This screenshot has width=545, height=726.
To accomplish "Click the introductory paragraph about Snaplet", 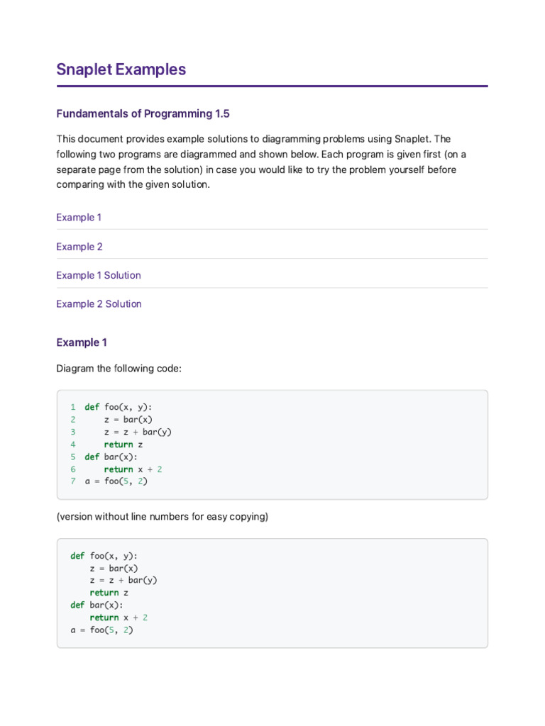I will 261,162.
